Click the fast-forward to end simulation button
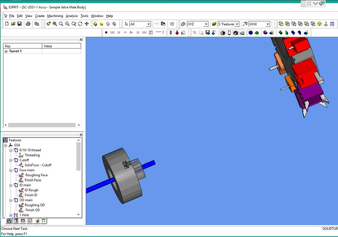338x237 pixels. [144, 33]
